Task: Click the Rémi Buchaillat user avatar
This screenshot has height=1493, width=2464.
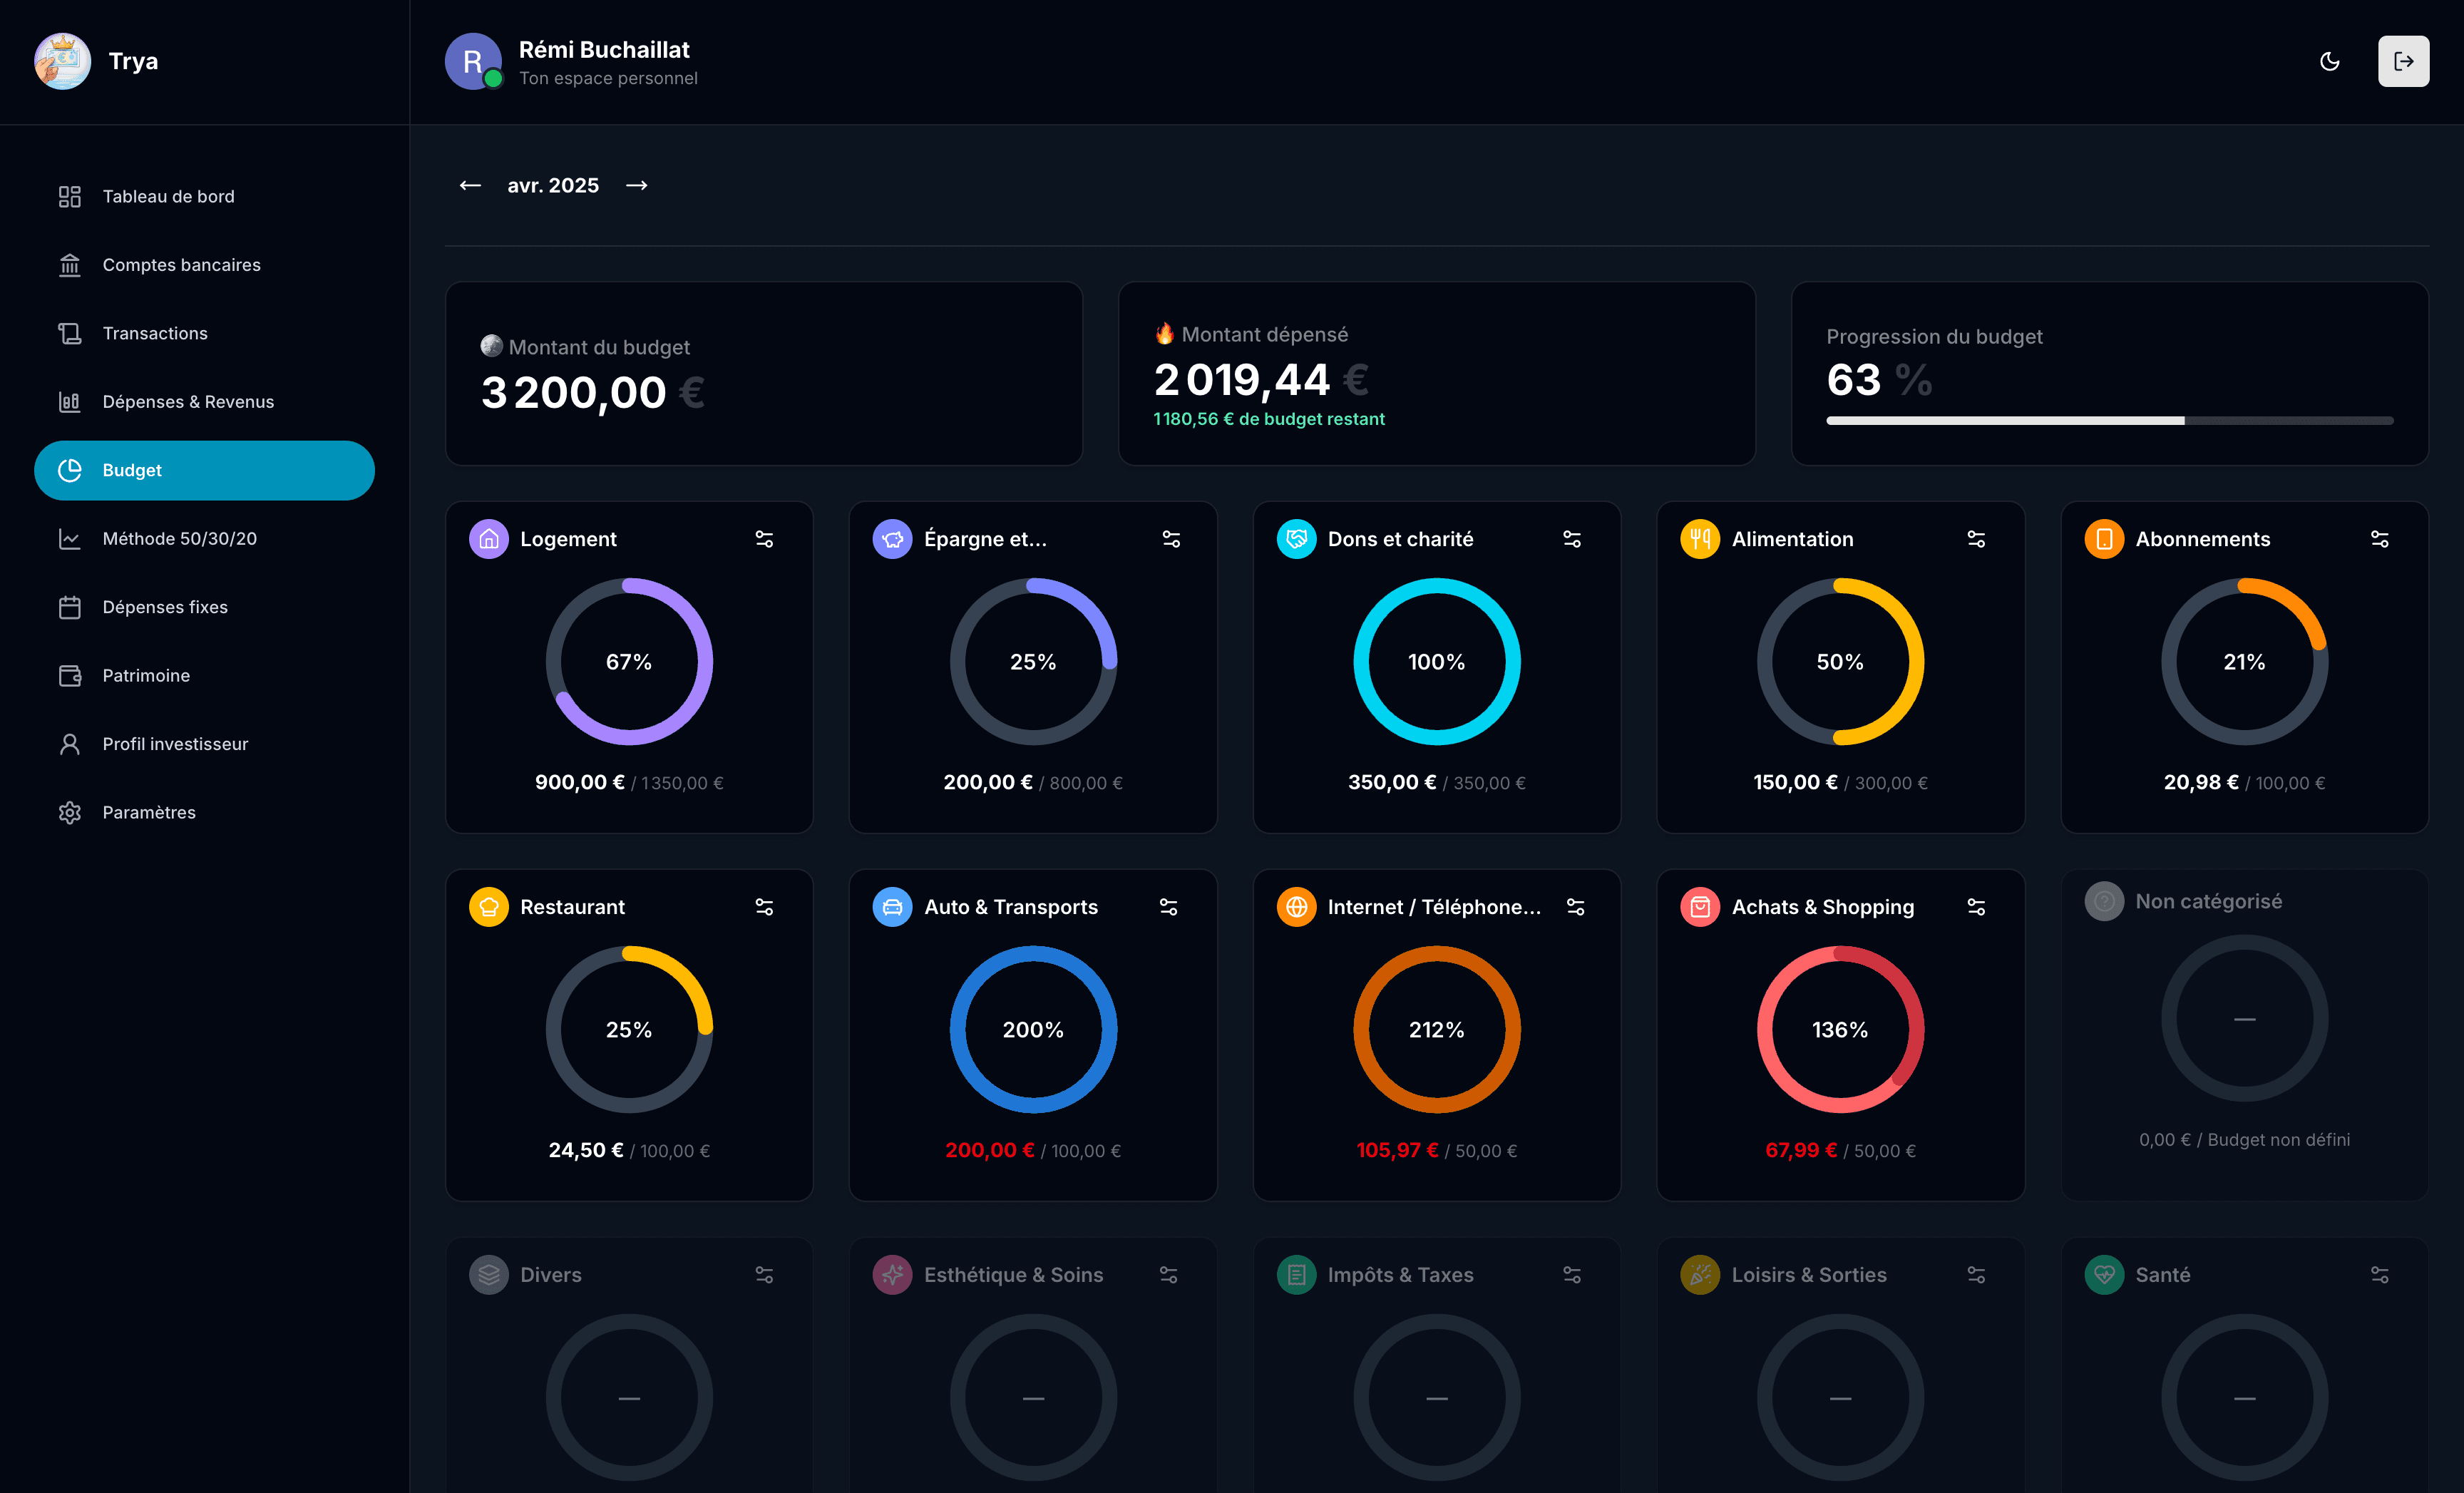Action: [x=473, y=61]
